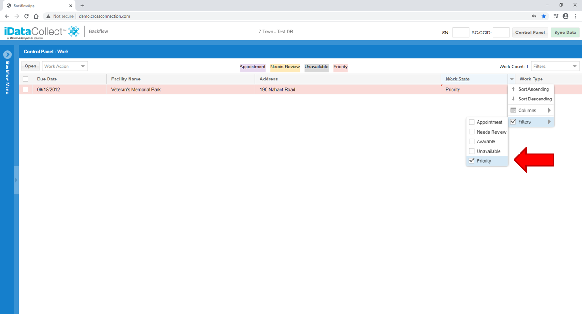Expand the Backflow Menu sidebar arrow
The width and height of the screenshot is (582, 314).
7,54
